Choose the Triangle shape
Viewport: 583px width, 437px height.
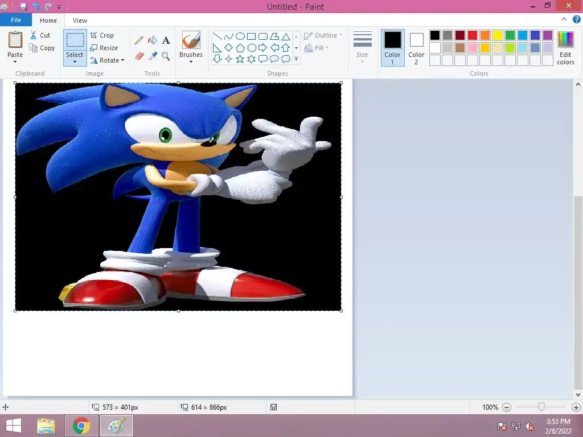tap(286, 36)
